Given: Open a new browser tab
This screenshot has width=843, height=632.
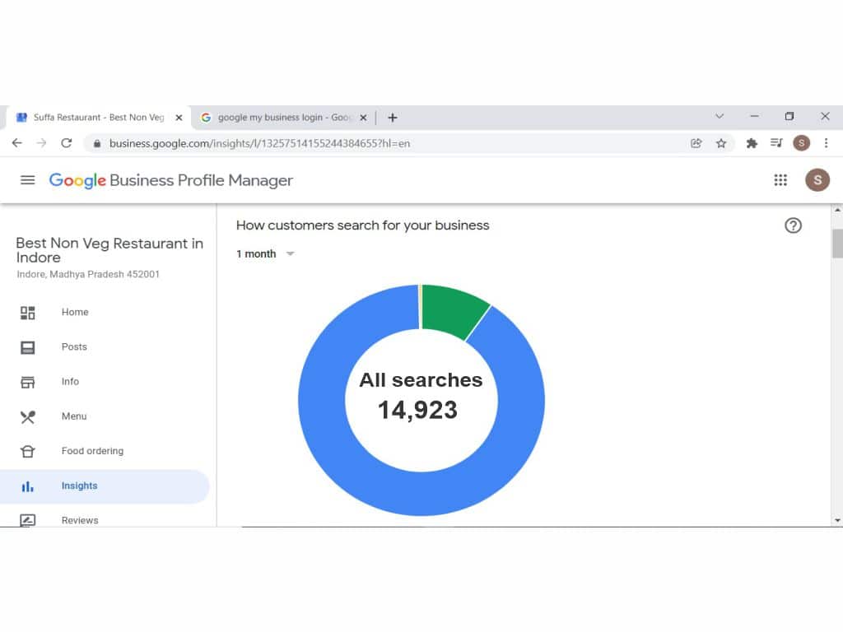Looking at the screenshot, I should point(393,118).
